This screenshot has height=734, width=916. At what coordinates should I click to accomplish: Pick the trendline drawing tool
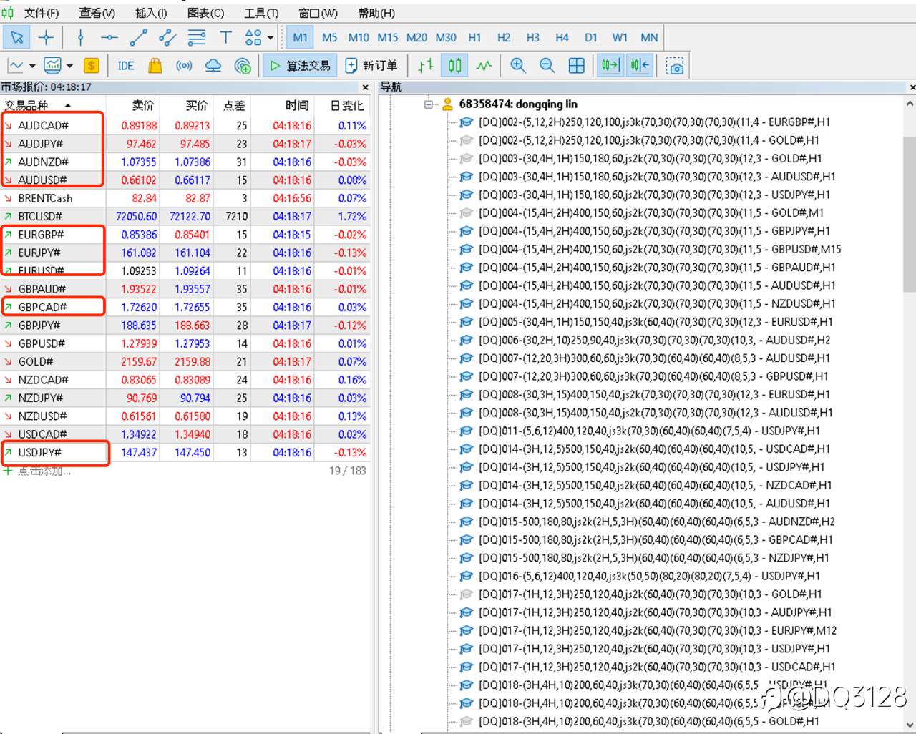138,37
